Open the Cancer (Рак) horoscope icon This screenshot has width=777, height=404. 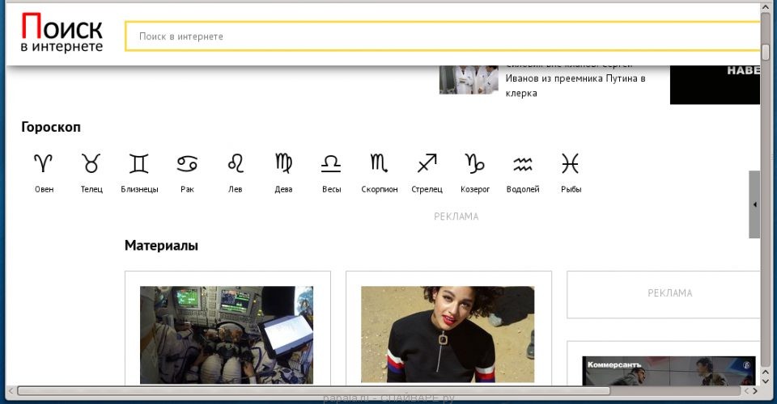pos(187,164)
